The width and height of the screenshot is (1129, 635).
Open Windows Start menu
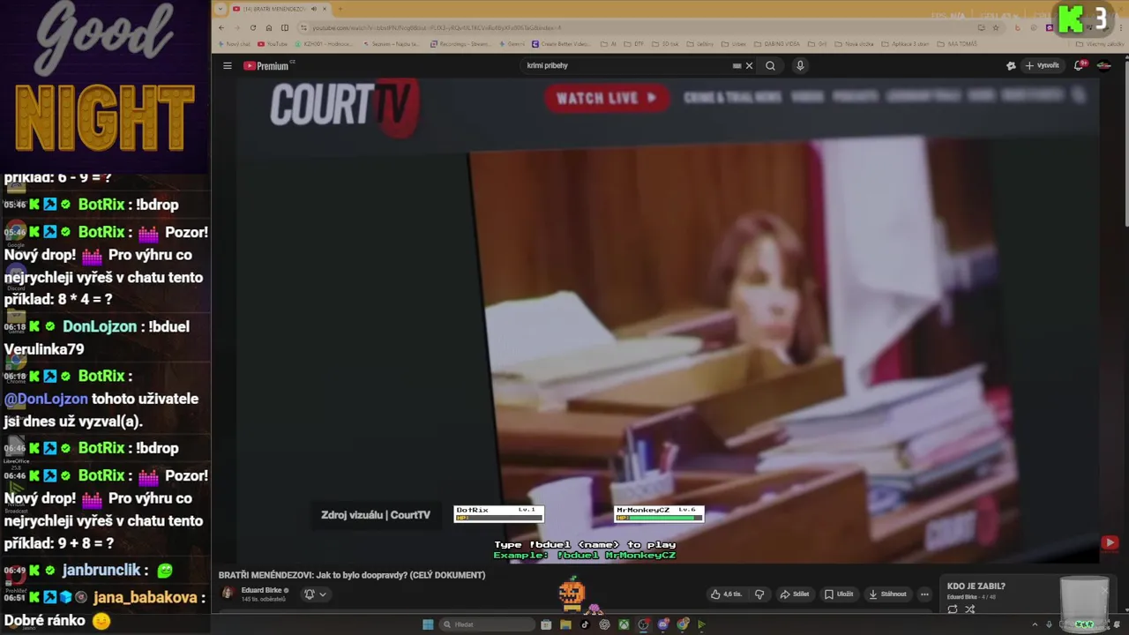click(428, 624)
